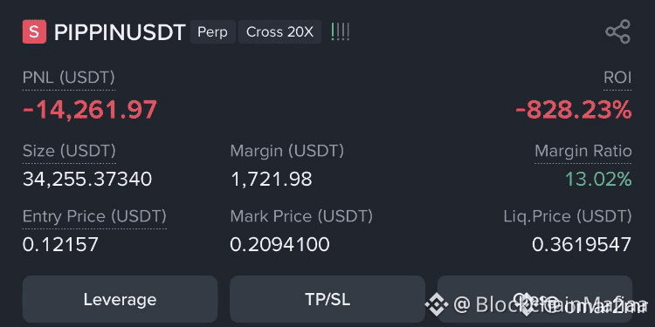This screenshot has width=655, height=327.
Task: Tap the -828.23% ROI value
Action: coord(574,110)
